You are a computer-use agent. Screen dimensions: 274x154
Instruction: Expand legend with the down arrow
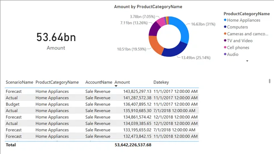[247, 61]
